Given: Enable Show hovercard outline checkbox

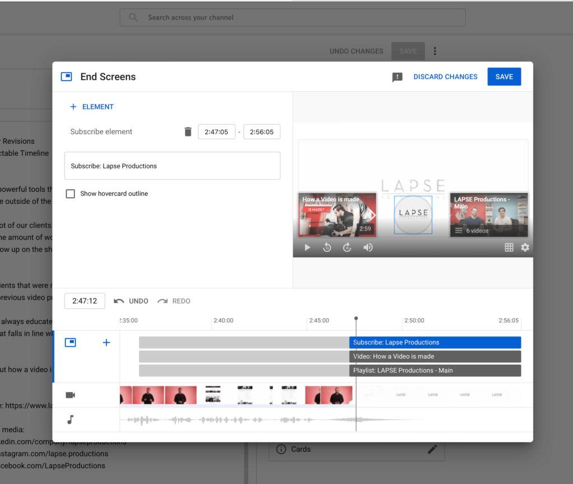Looking at the screenshot, I should (70, 194).
